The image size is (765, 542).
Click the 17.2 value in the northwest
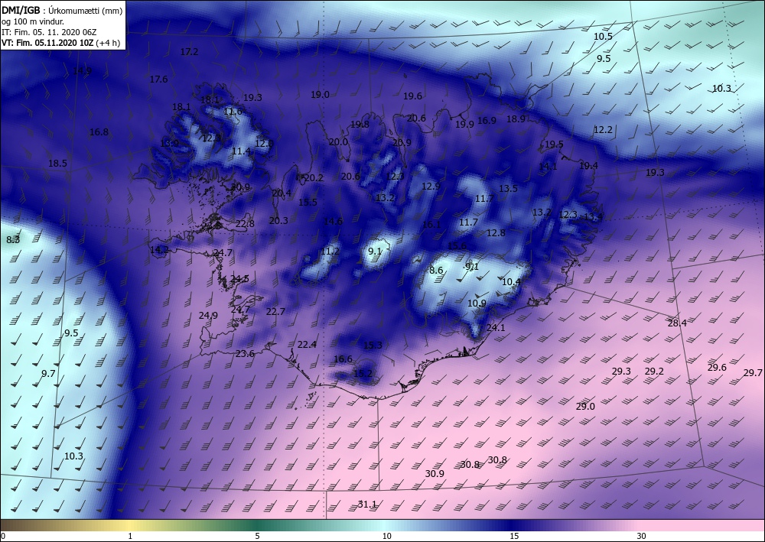tap(189, 52)
